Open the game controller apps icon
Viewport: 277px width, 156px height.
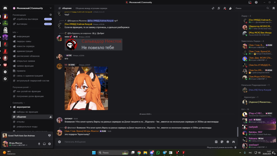coord(234,142)
